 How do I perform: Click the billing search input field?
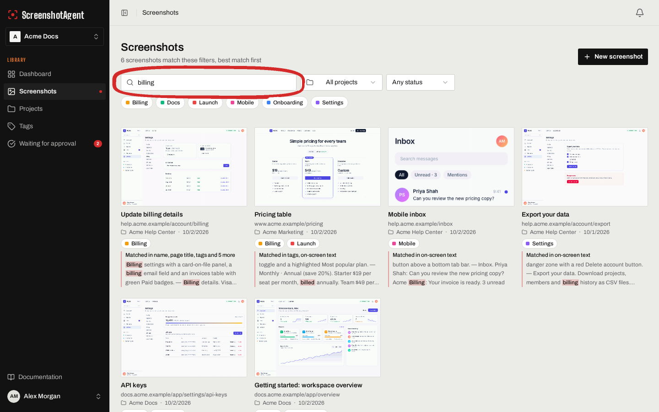coord(209,82)
